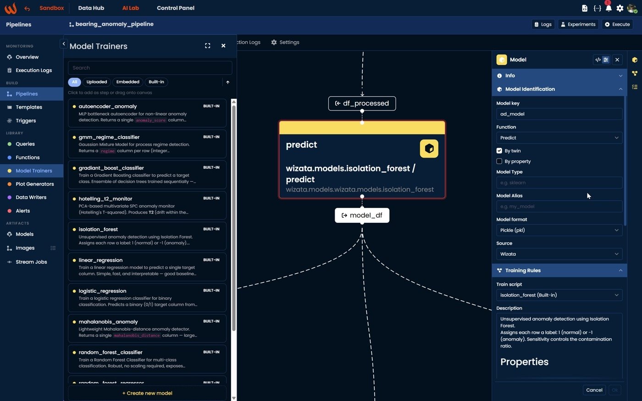Click the Wizata logo icon
Viewport: 642px width, 401px height.
10,8
